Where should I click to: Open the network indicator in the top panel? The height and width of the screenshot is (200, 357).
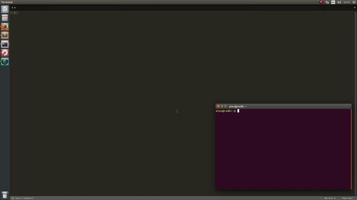(327, 2)
